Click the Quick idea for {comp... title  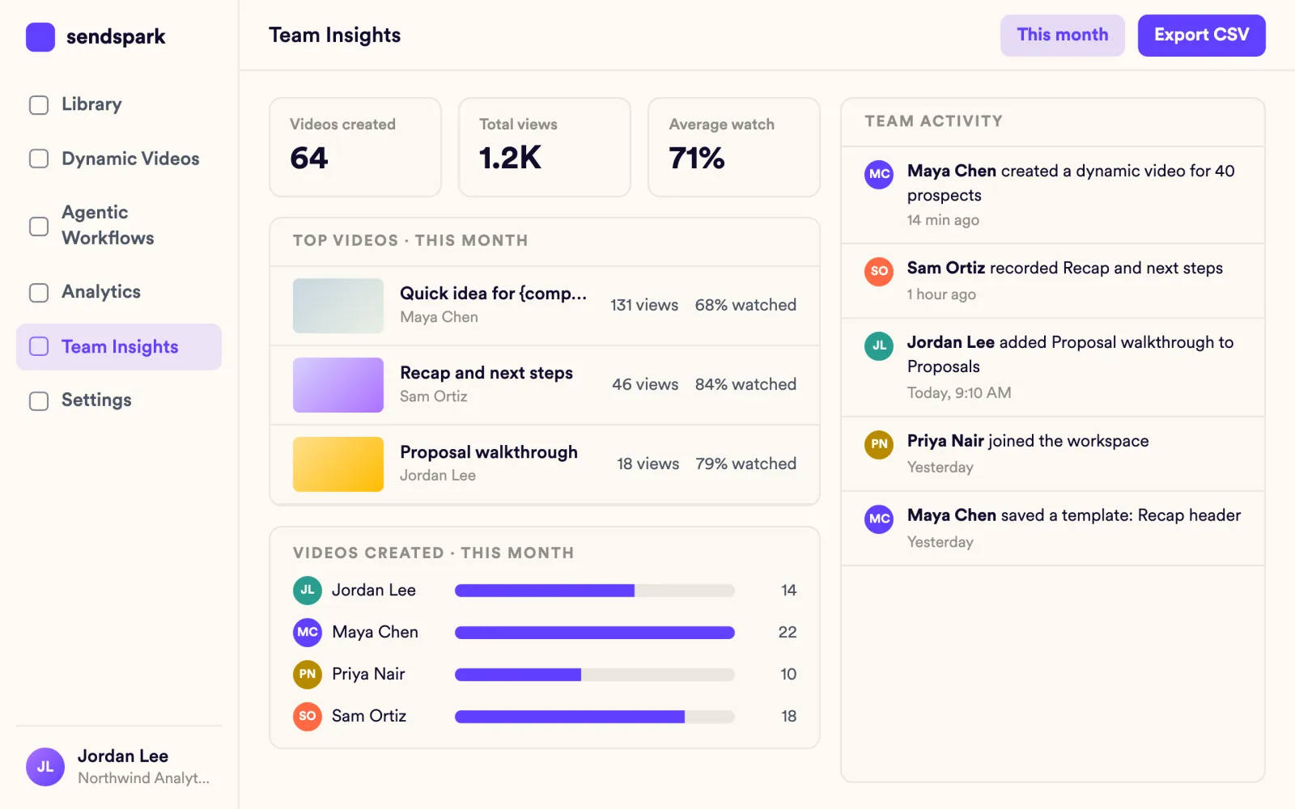493,294
